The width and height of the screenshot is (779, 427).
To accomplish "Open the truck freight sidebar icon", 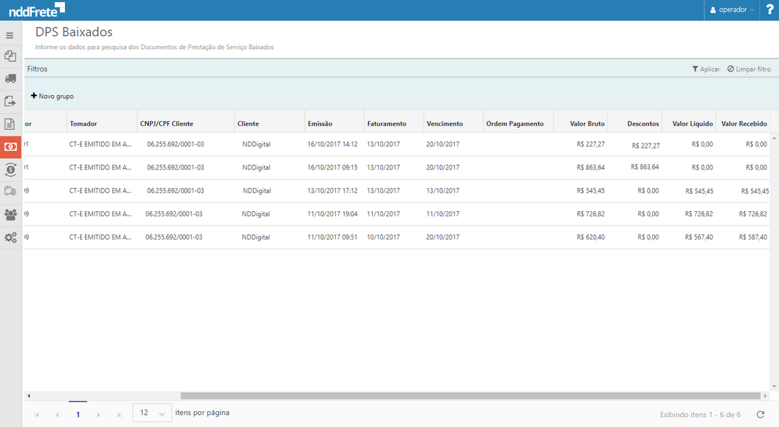I will [10, 79].
